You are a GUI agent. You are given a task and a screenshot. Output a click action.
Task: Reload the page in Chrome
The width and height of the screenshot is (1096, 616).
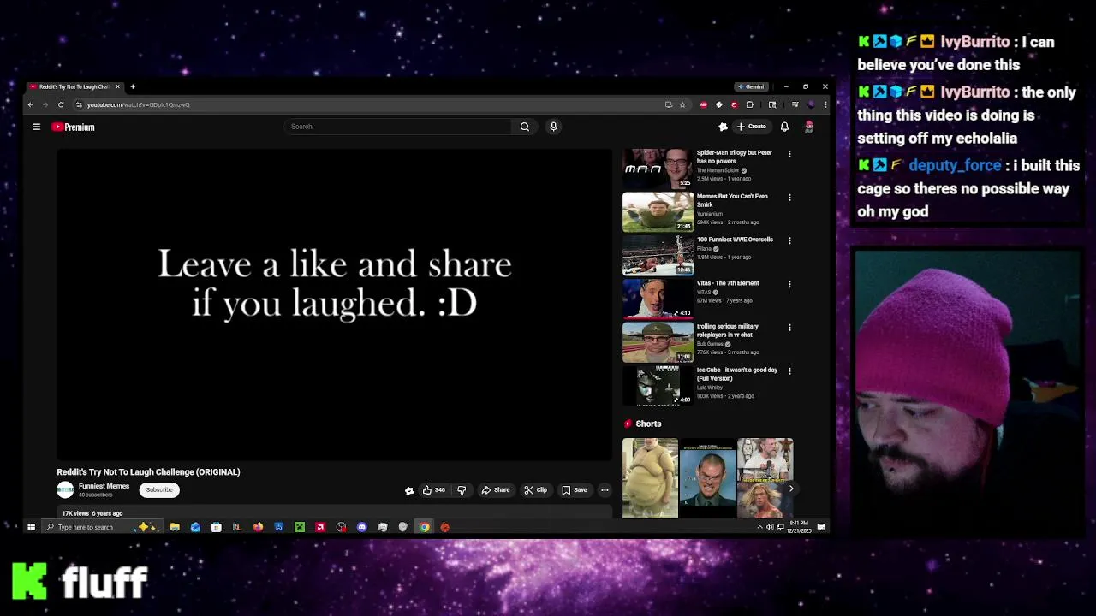coord(61,104)
